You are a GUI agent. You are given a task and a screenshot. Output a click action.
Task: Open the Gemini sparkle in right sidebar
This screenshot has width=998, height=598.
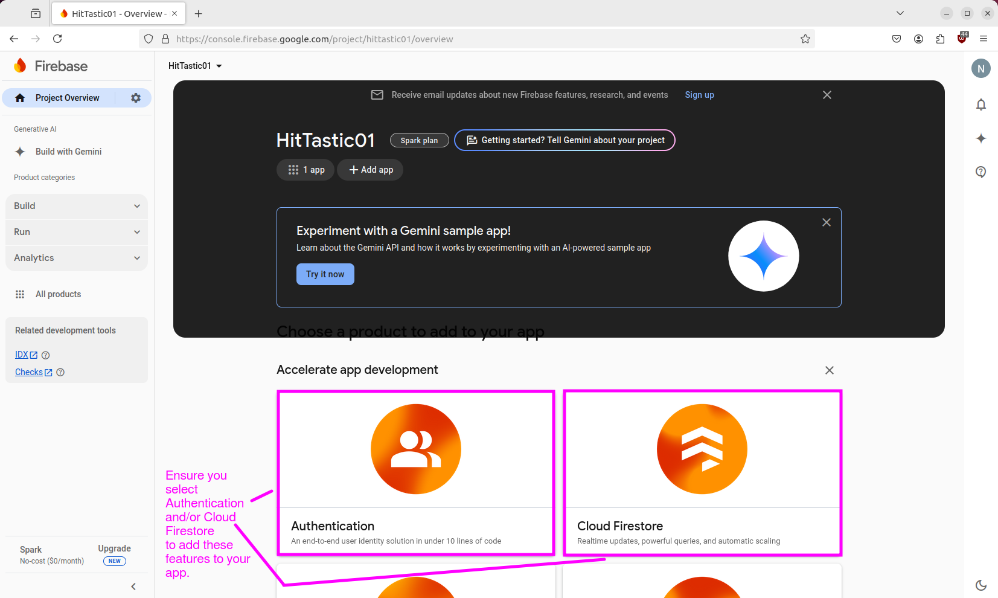981,138
